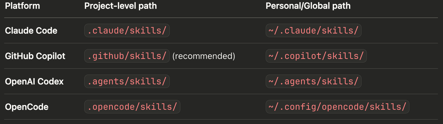Click the .github/skills/ code snippet
This screenshot has width=443, height=124.
[x=127, y=56]
